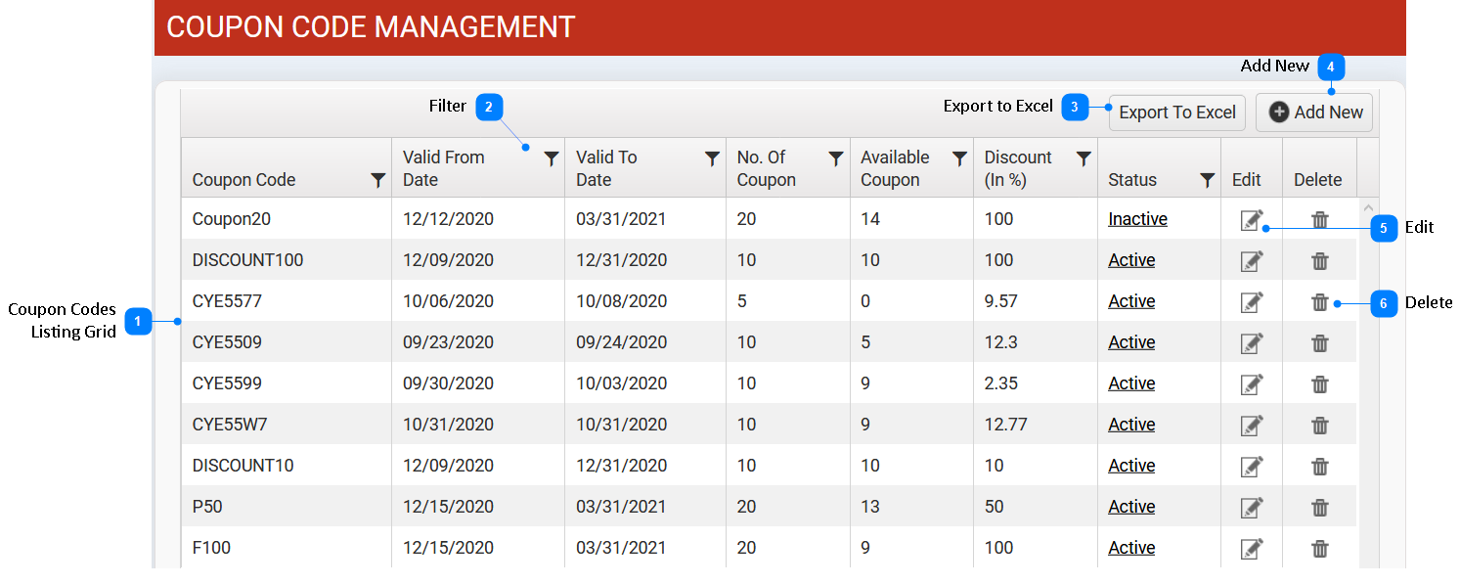The image size is (1460, 585).
Task: Click the Export To Excel button
Action: pyautogui.click(x=1177, y=112)
